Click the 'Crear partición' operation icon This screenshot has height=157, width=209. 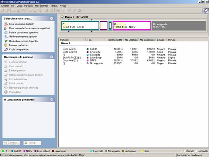click(x=6, y=66)
